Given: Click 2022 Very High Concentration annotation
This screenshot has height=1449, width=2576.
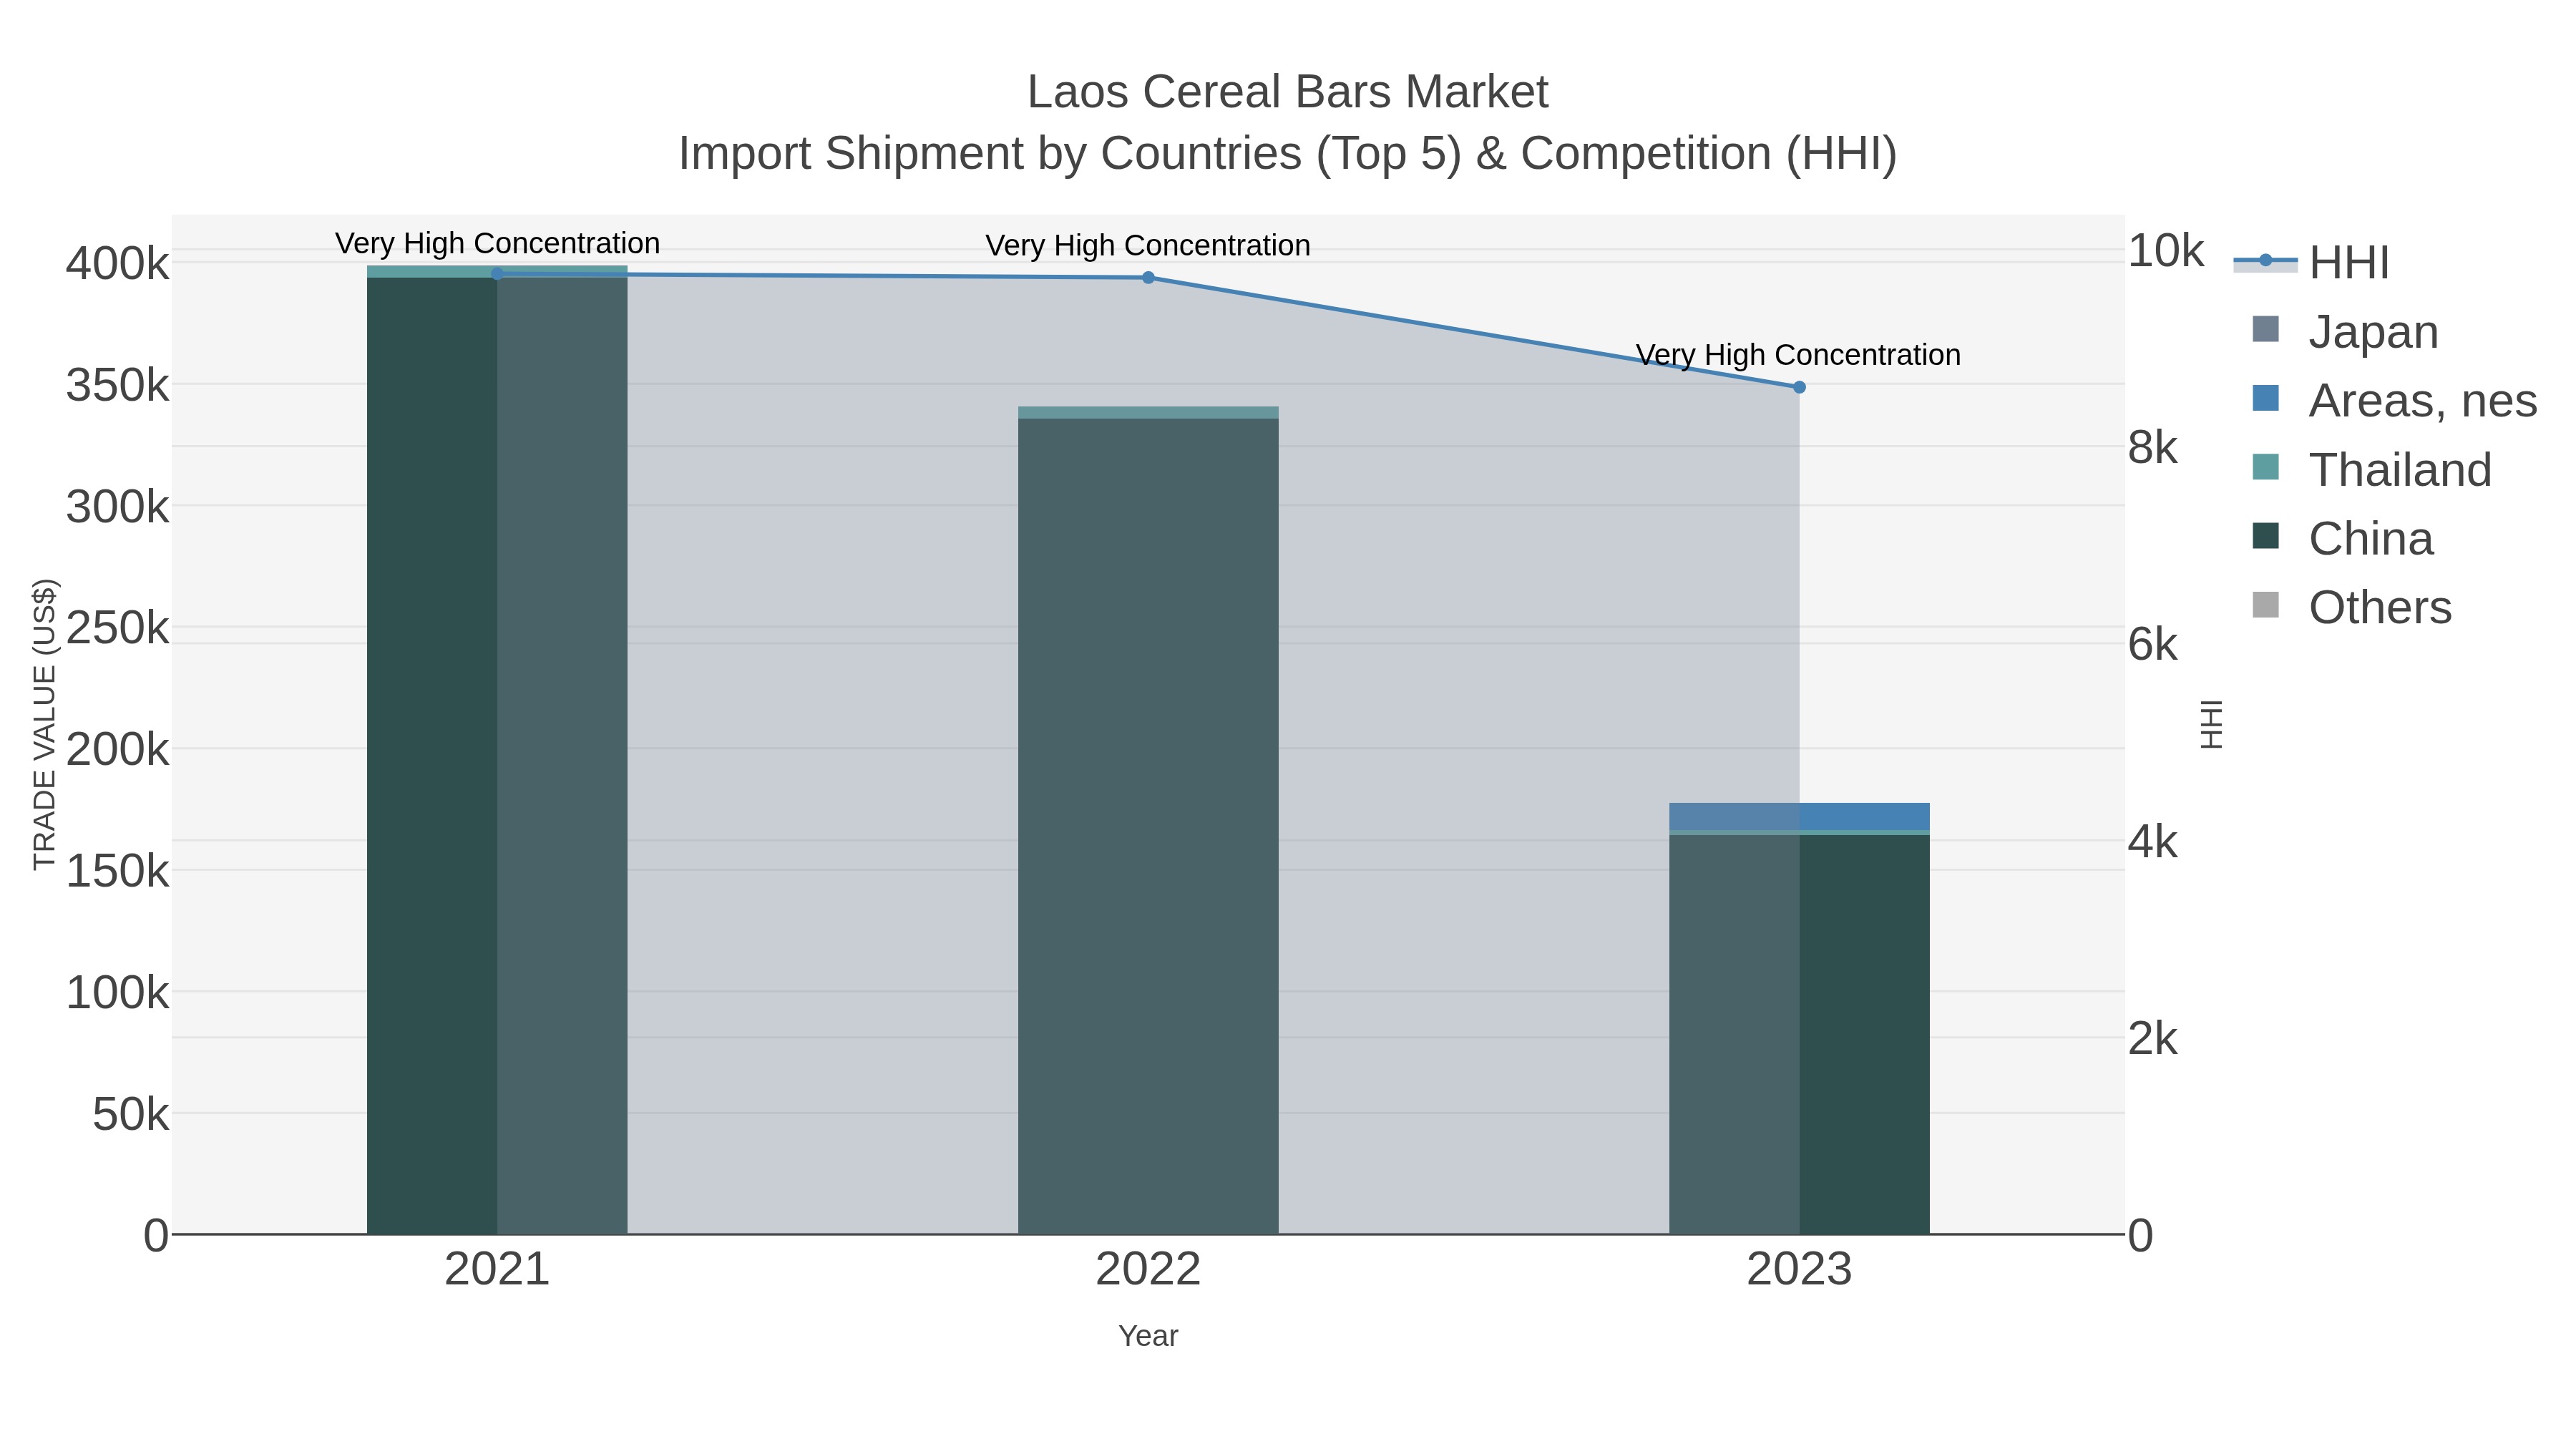Looking at the screenshot, I should click(x=1148, y=245).
